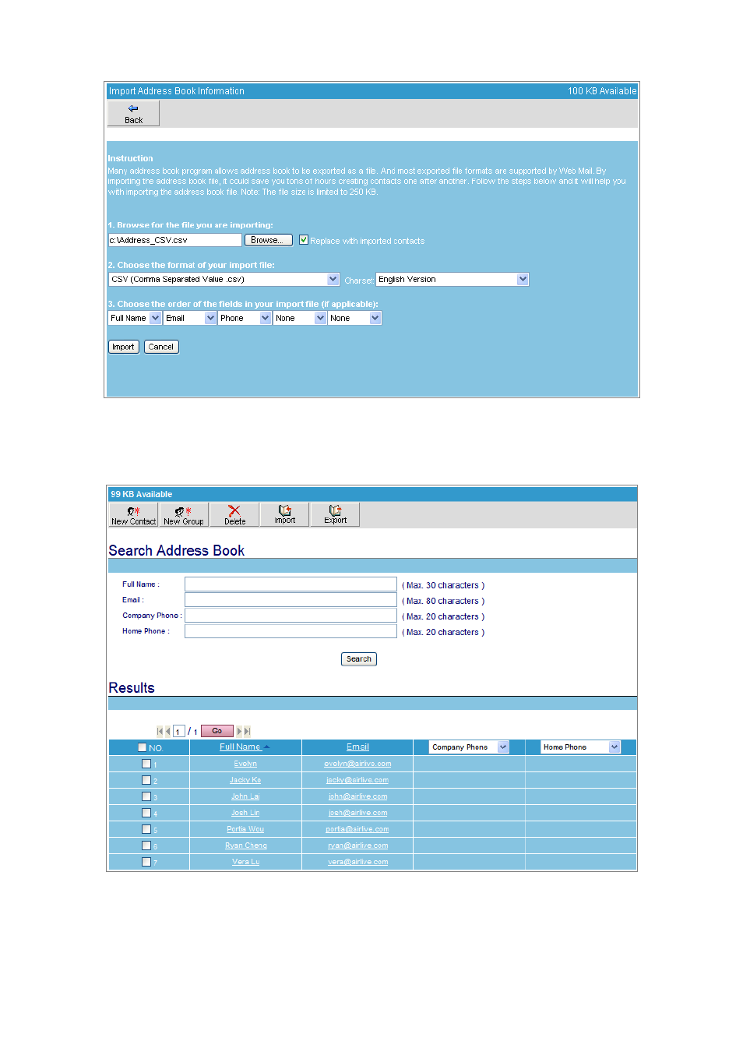Click the pink Go page button
Image resolution: width=743 pixels, height=1052 pixels.
(217, 731)
